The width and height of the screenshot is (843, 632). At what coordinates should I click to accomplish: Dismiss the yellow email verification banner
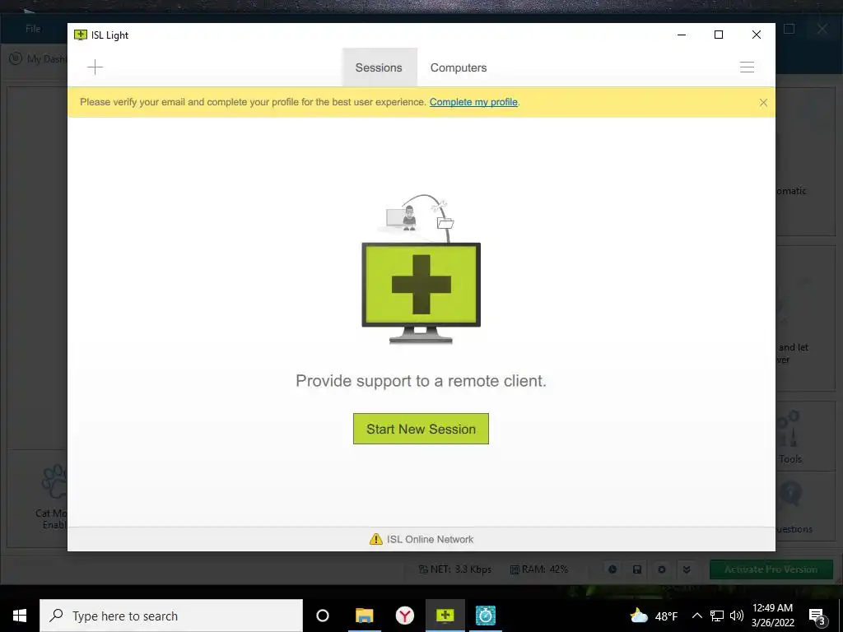pyautogui.click(x=763, y=103)
